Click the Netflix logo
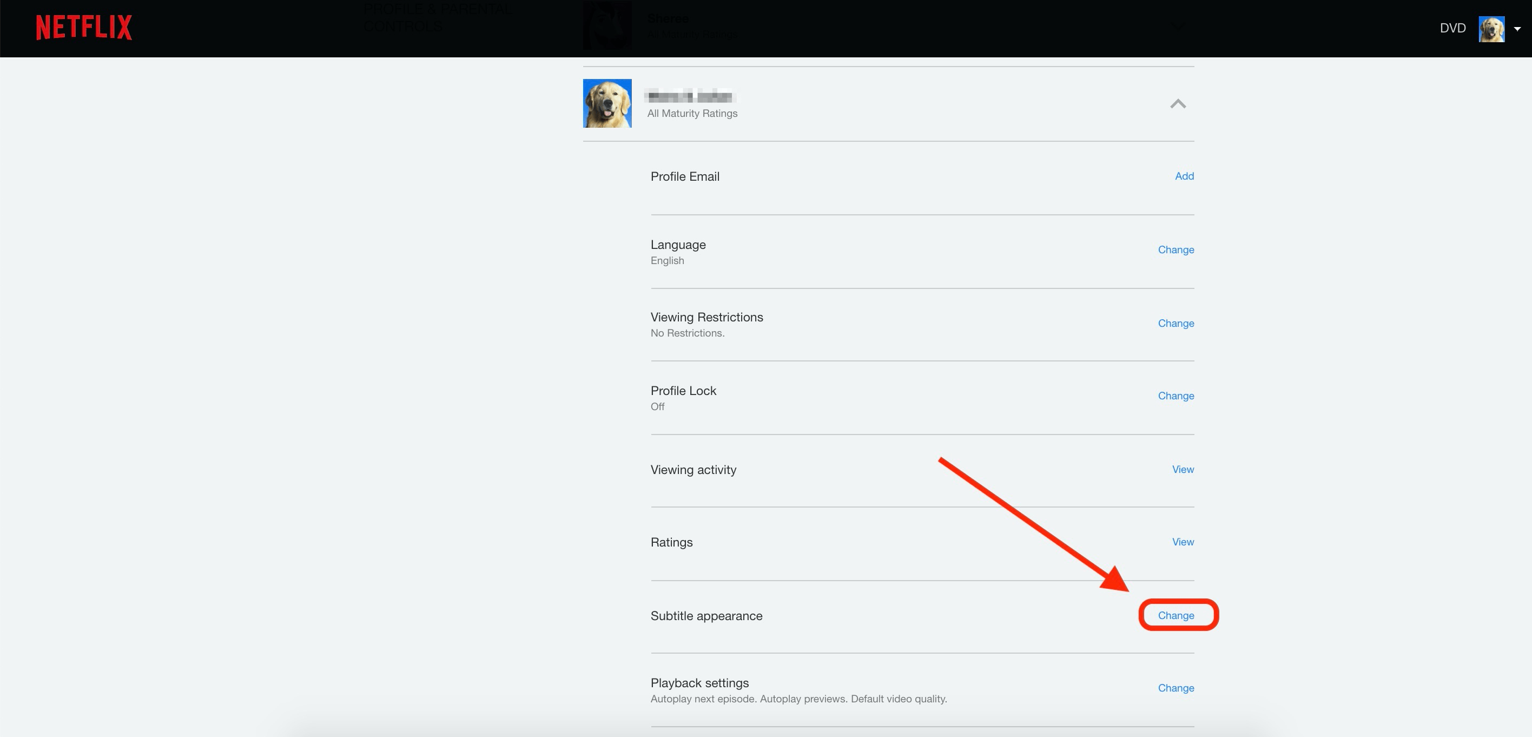Screen dimensions: 1532x737 tap(84, 28)
